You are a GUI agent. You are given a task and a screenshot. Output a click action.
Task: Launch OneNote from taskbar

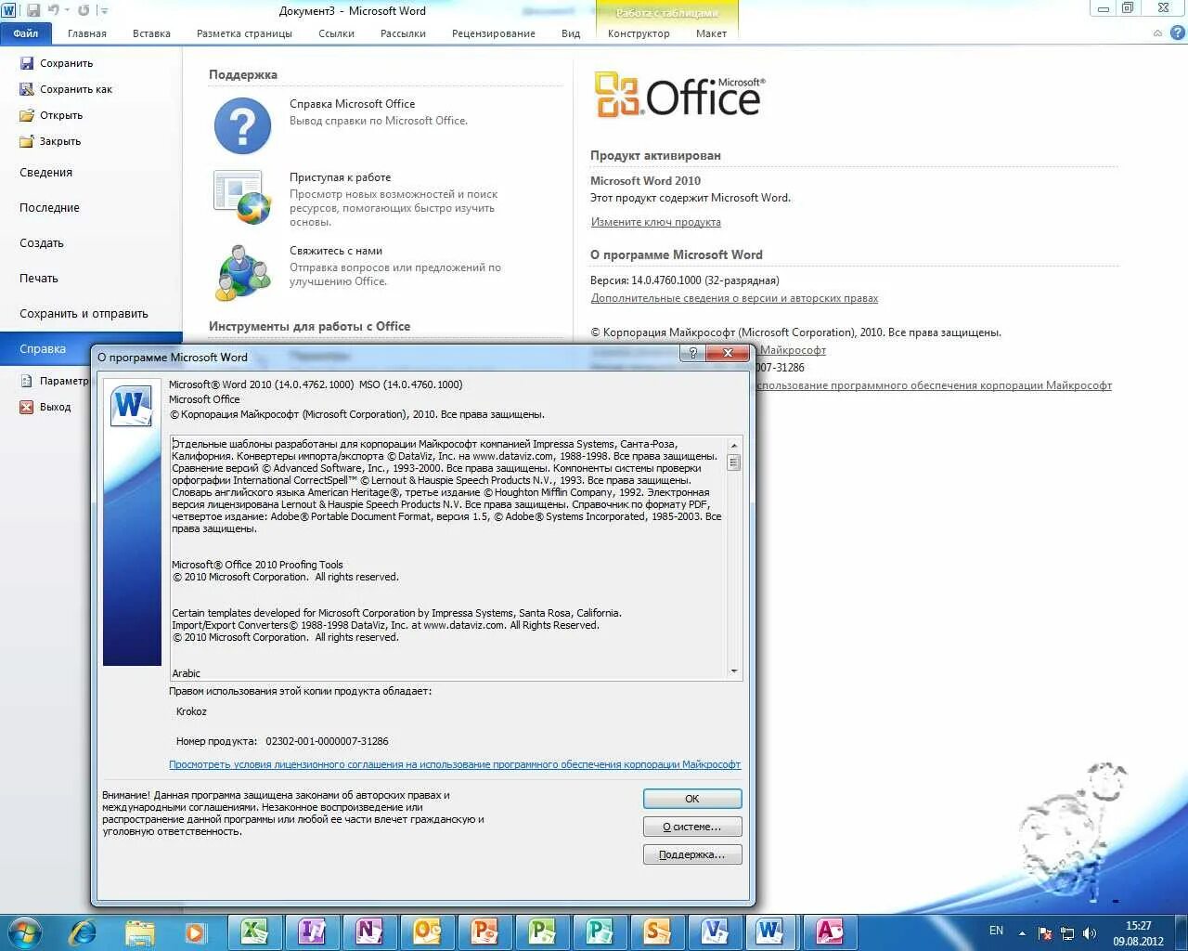(x=368, y=931)
